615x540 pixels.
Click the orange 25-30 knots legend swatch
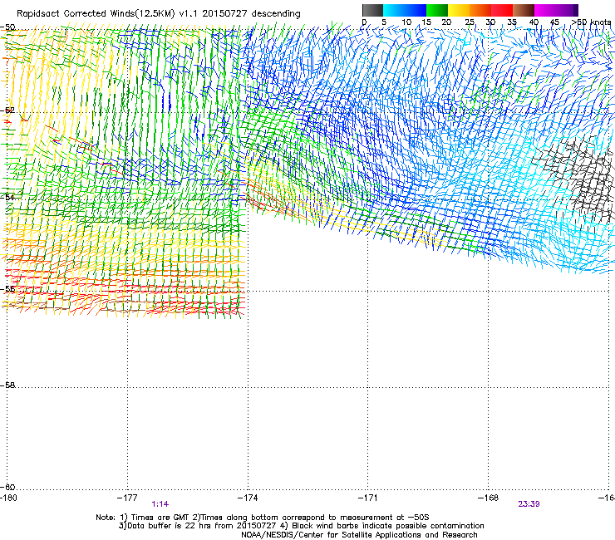[x=480, y=10]
